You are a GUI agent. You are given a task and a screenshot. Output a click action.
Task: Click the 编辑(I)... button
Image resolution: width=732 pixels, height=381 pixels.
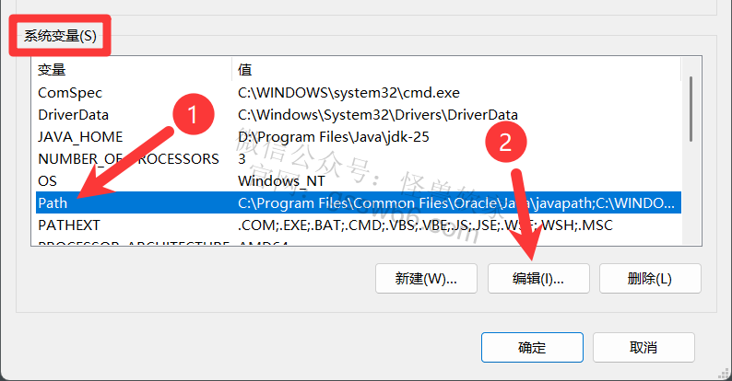tap(538, 279)
